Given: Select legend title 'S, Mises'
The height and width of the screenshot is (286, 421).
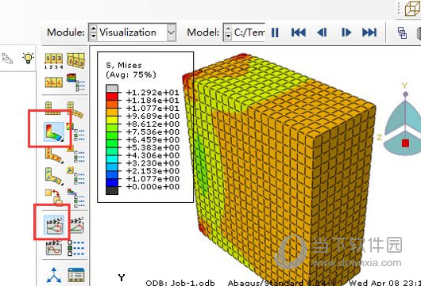Looking at the screenshot, I should (x=124, y=65).
